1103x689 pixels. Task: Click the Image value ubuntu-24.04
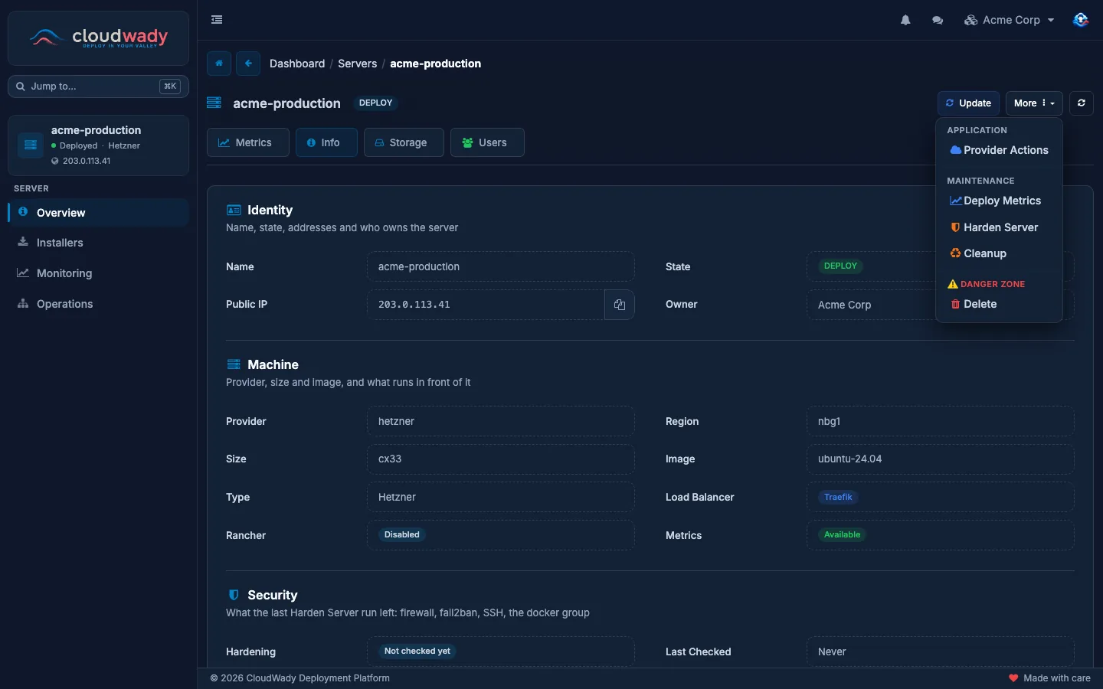point(941,459)
